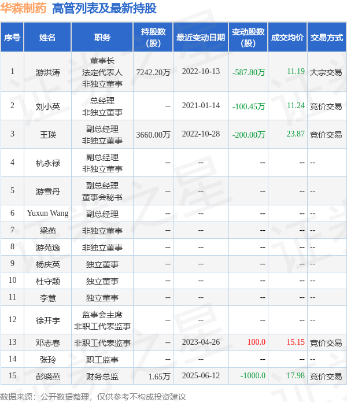
Task: Click the red price 15.15
Action: click(x=296, y=342)
